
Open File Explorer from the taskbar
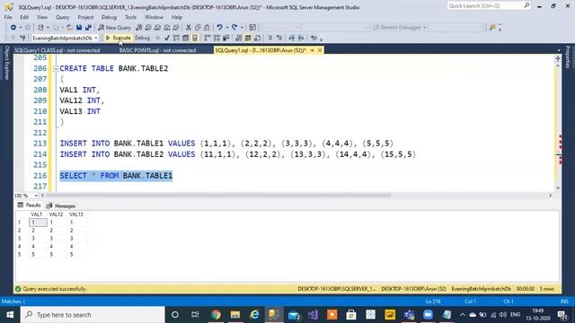(235, 315)
